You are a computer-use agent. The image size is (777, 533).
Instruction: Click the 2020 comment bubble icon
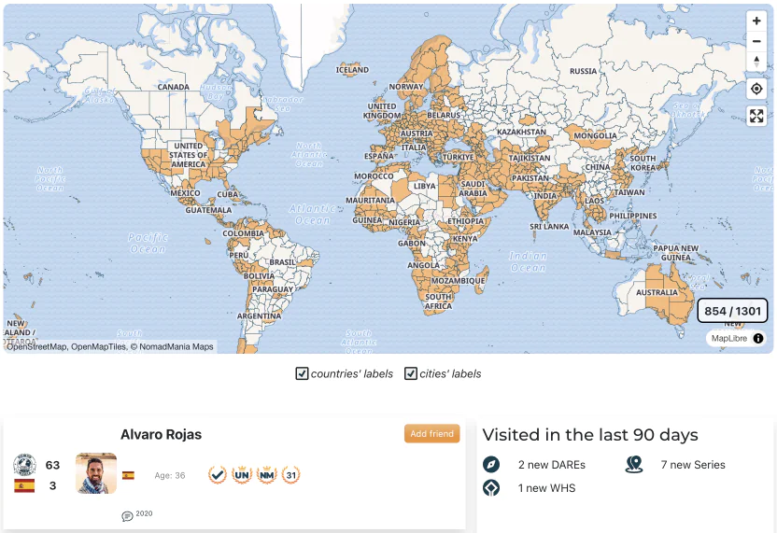[127, 516]
